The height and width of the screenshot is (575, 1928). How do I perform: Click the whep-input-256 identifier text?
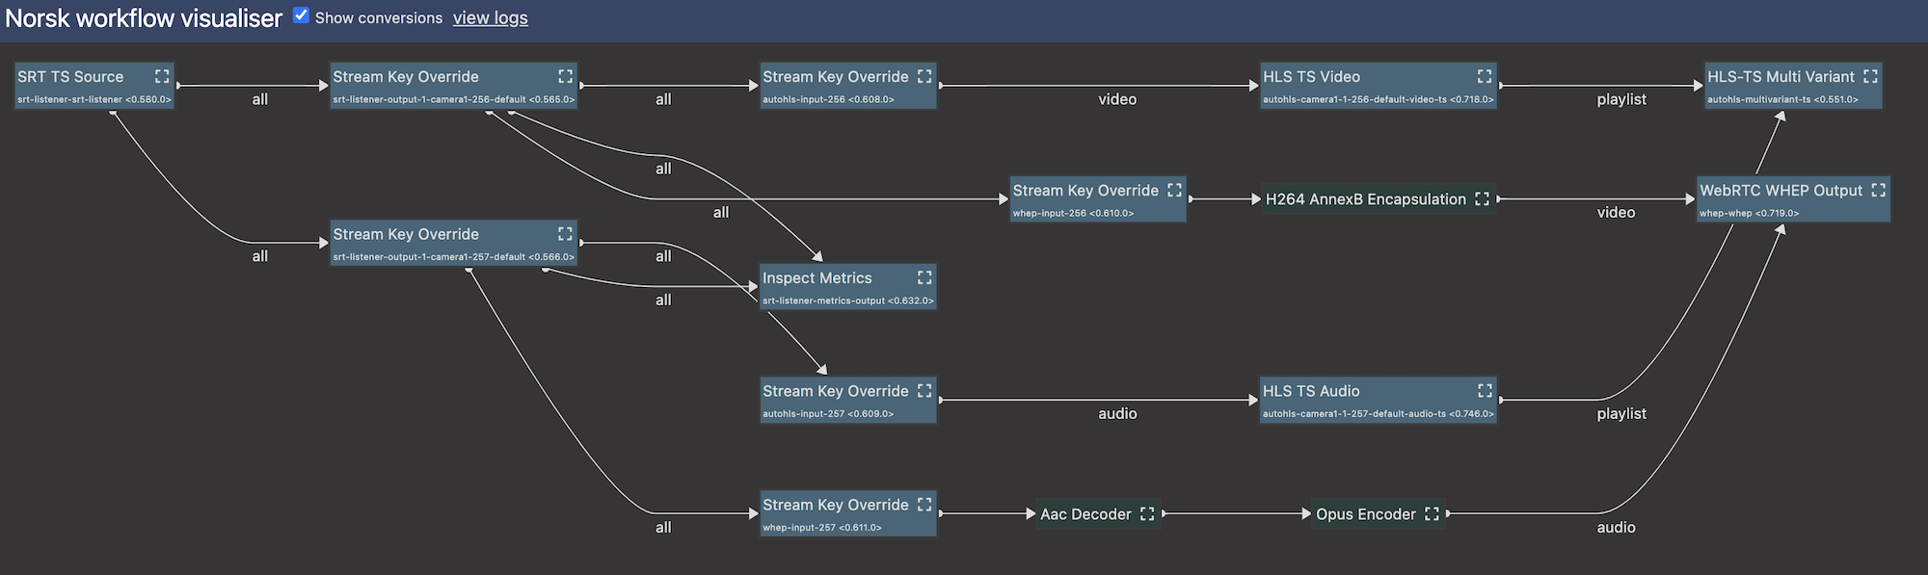pyautogui.click(x=1073, y=213)
